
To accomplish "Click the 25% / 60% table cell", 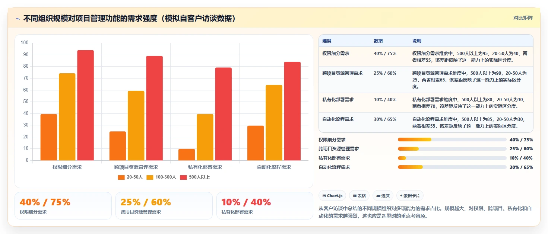I will [x=385, y=73].
